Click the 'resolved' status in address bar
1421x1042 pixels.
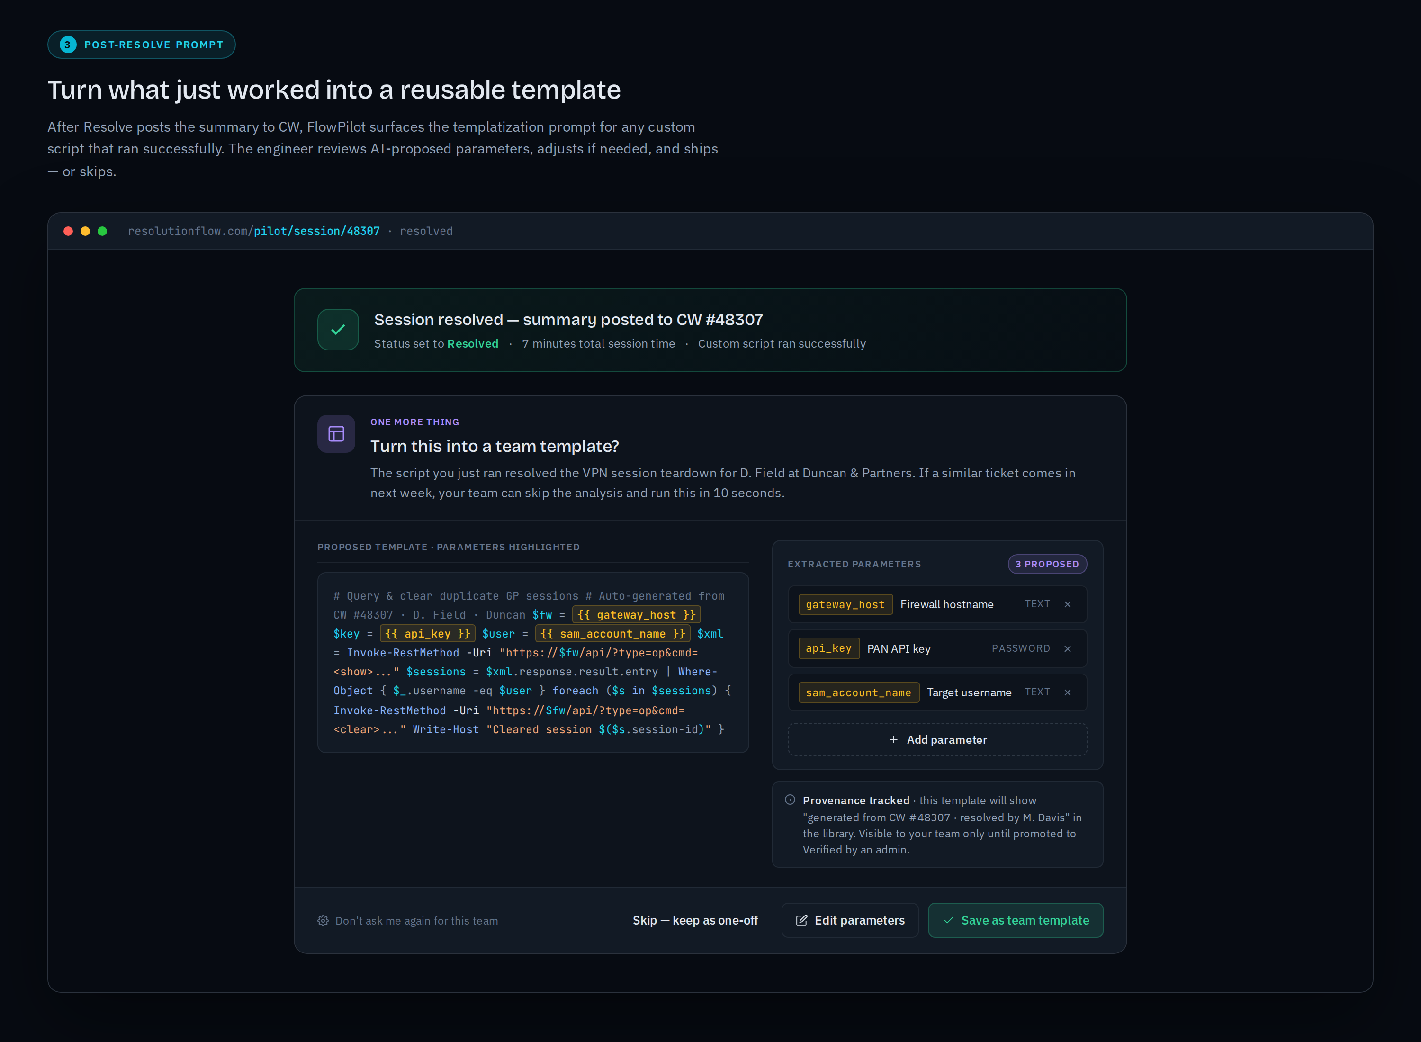(426, 231)
